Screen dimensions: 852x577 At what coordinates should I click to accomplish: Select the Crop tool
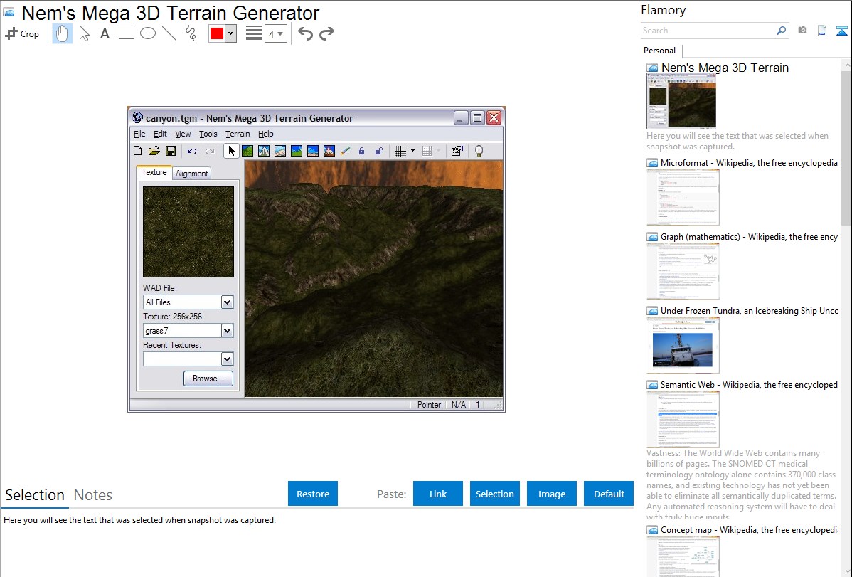(x=22, y=33)
